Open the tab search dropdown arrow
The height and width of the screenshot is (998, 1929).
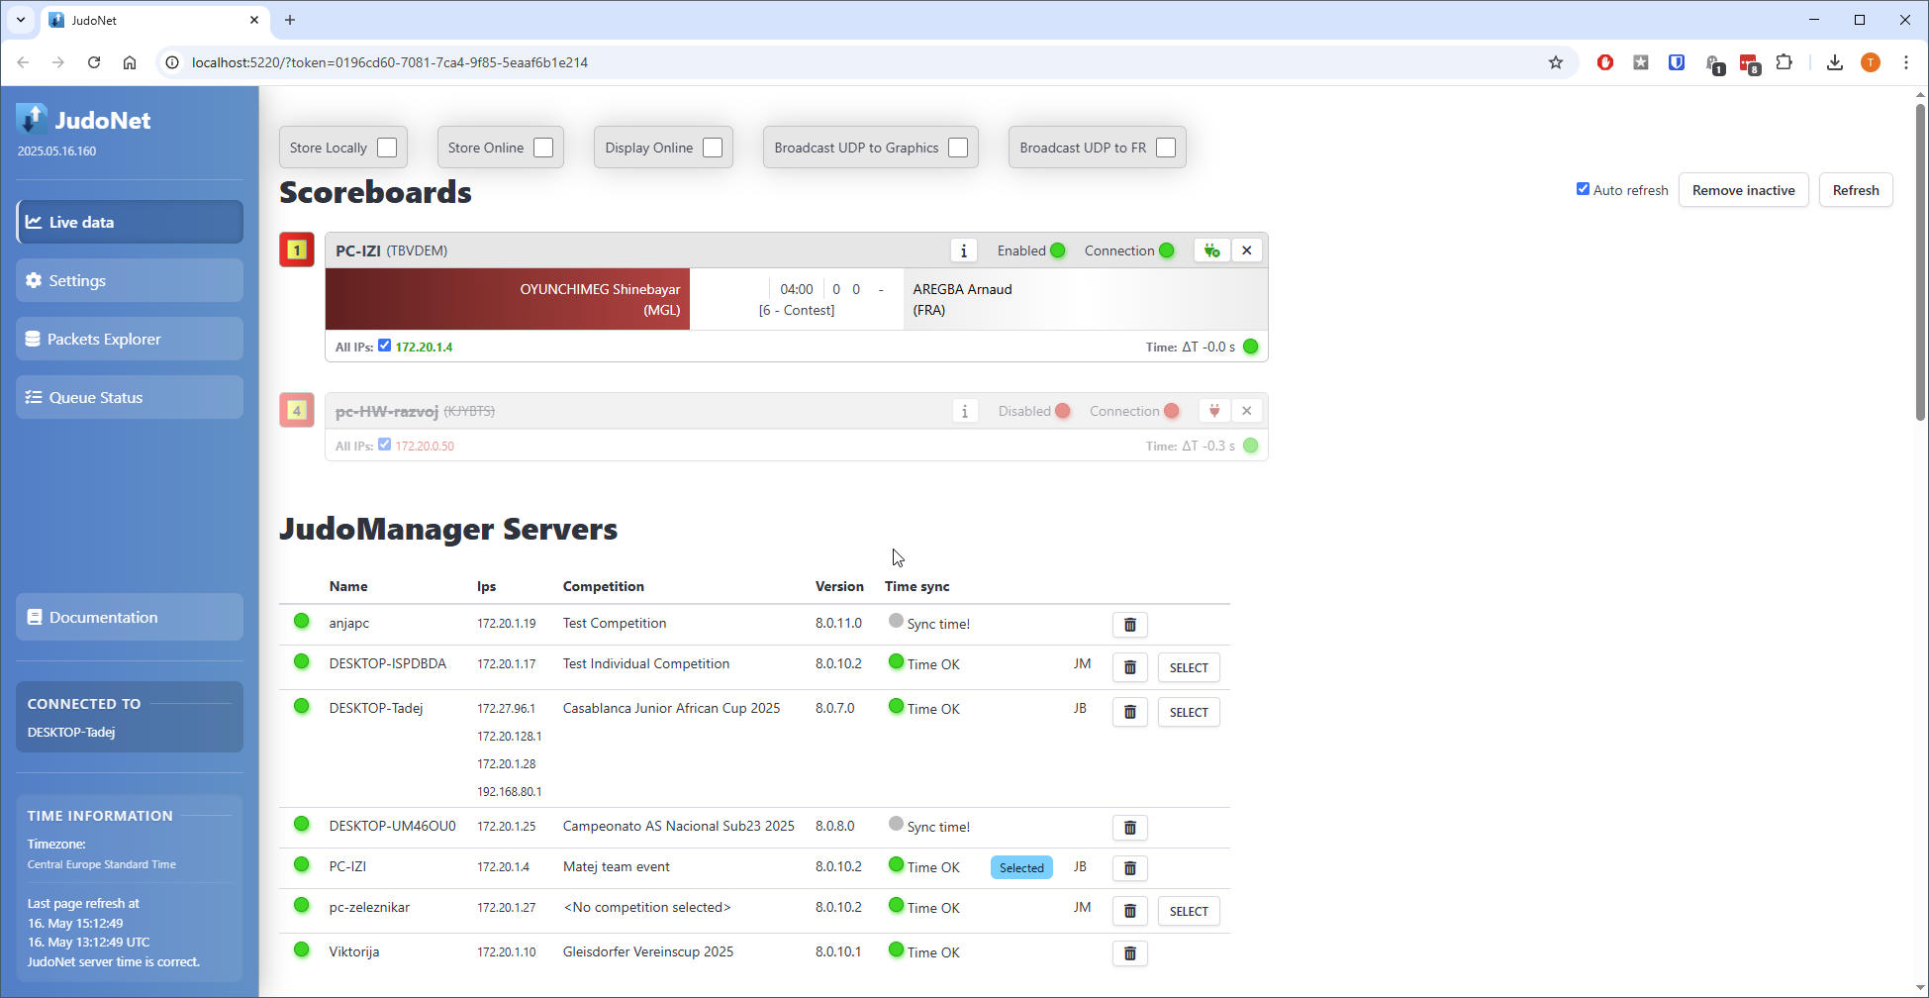point(21,20)
